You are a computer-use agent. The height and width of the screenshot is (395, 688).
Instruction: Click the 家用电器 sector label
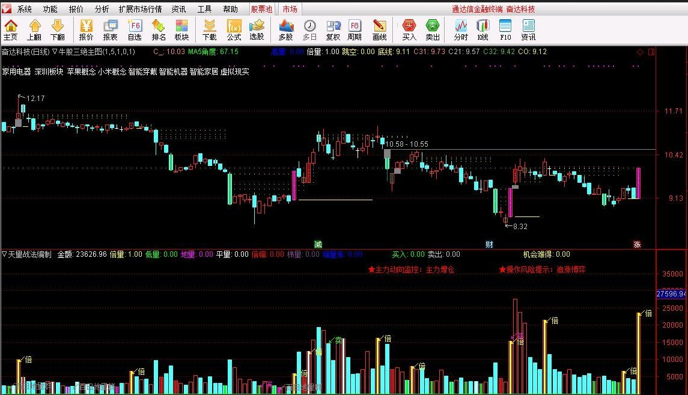click(16, 72)
